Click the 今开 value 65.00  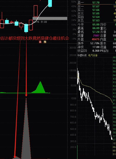tap(96, 25)
